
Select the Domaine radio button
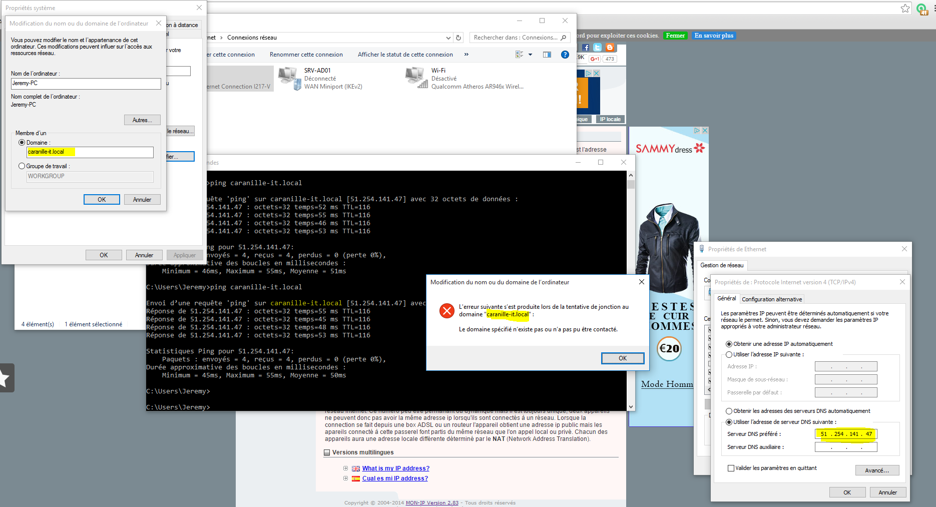[22, 143]
